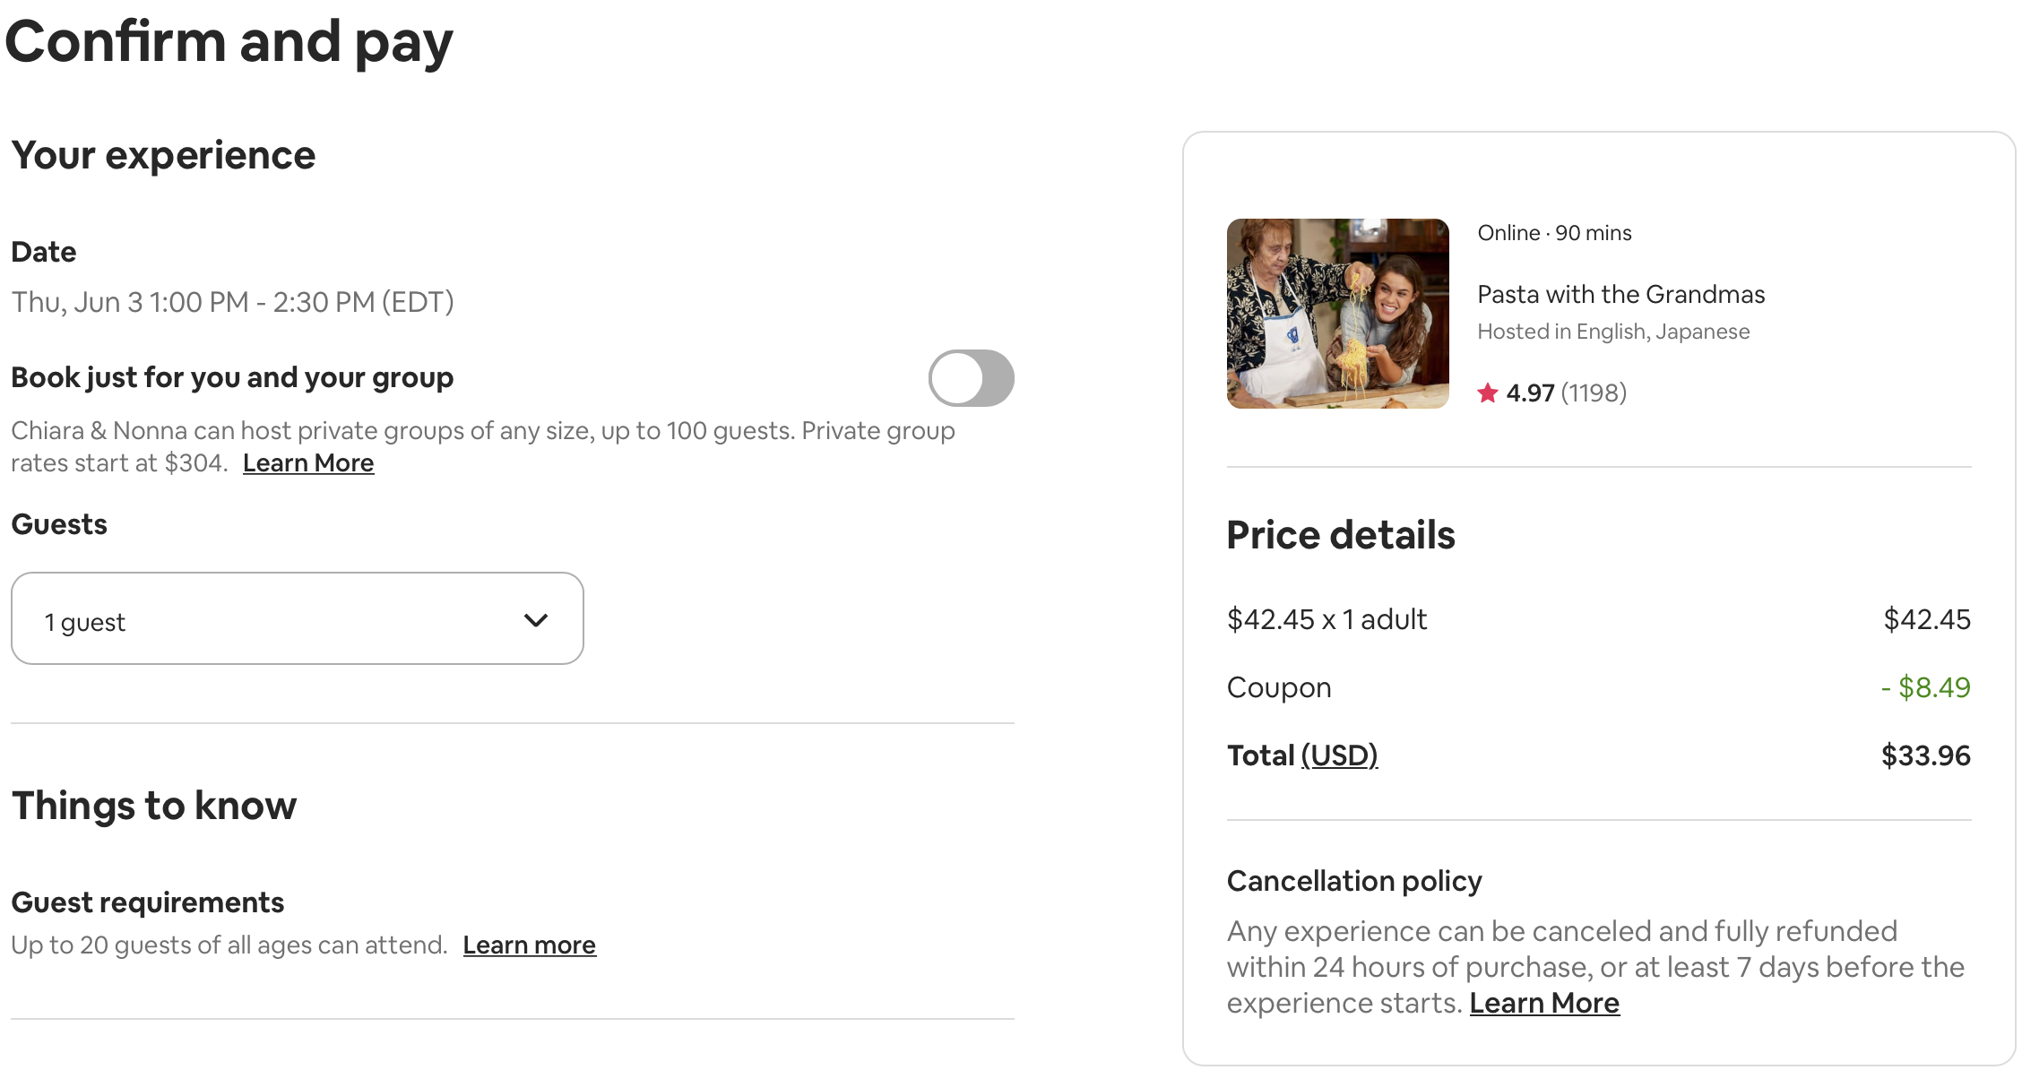
Task: Click the 'Your experience' section heading
Action: [x=163, y=154]
